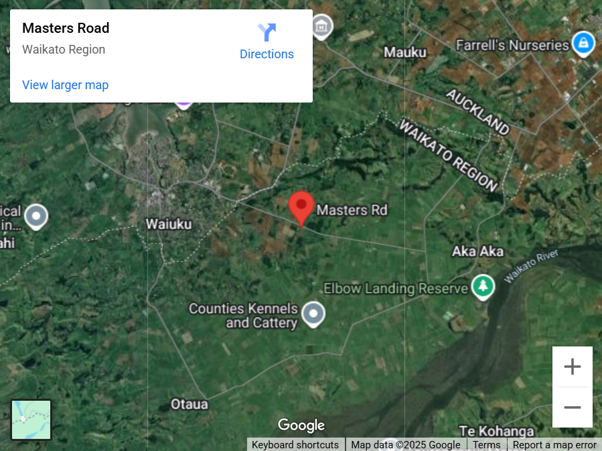Switch map type using the layer thumbnail
The height and width of the screenshot is (451, 602).
coord(31,420)
